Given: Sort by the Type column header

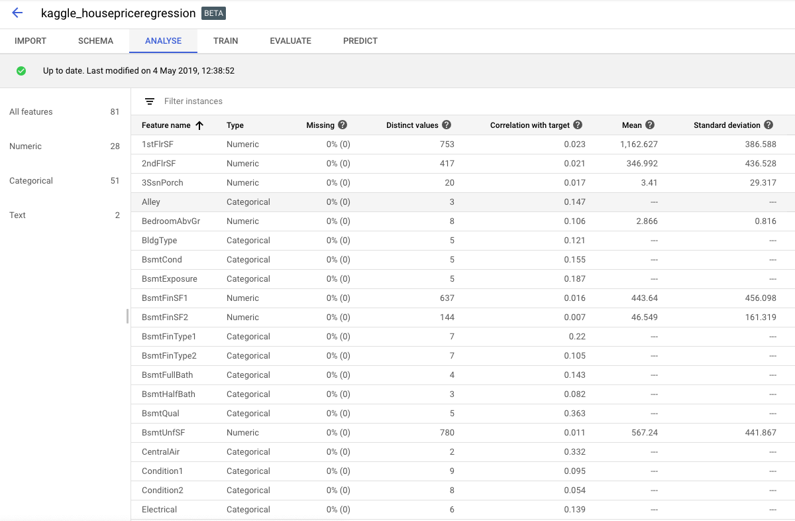Looking at the screenshot, I should (x=235, y=125).
